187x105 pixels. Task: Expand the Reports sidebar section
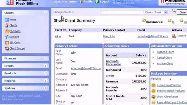[46, 81]
